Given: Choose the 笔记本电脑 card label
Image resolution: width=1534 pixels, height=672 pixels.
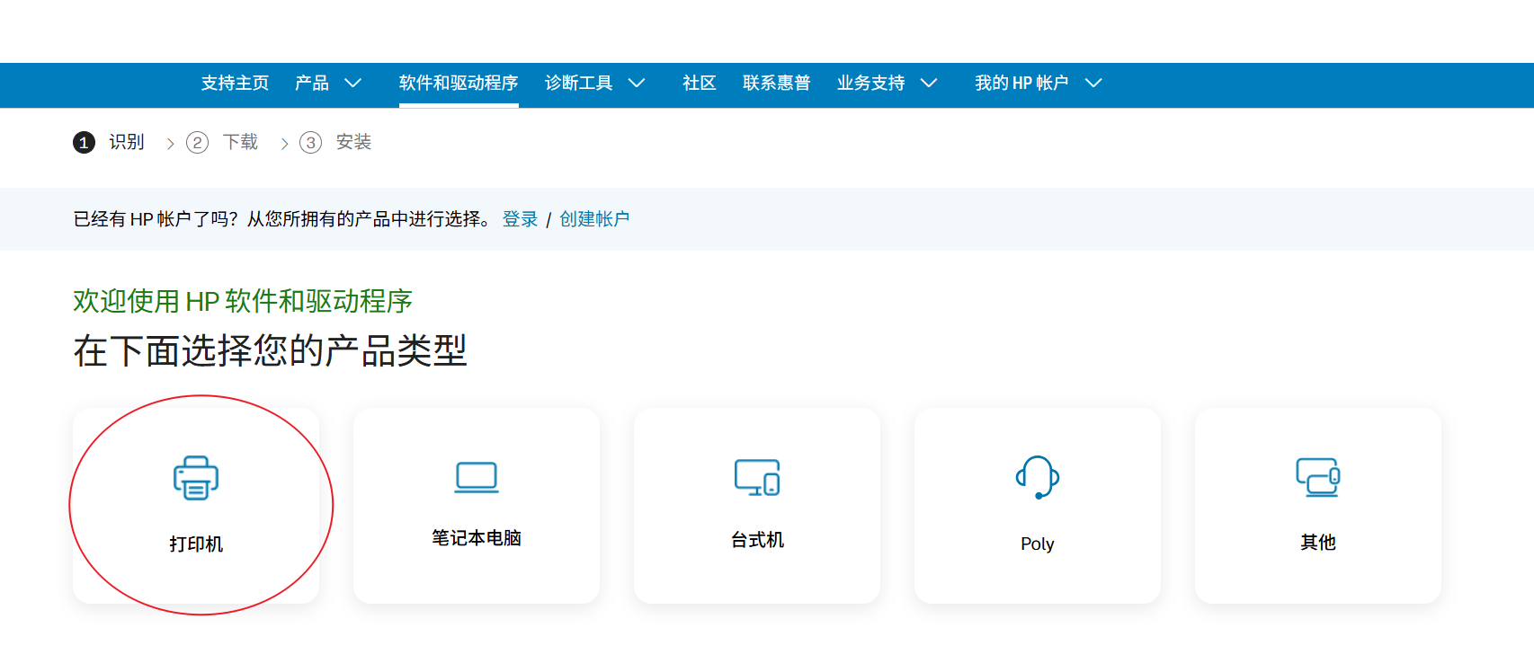Looking at the screenshot, I should point(477,538).
